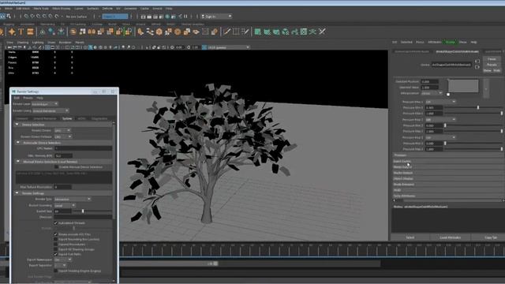This screenshot has width=505, height=284.
Task: Click the orange star-shaped primitive icon on the shelf
Action: 12,32
